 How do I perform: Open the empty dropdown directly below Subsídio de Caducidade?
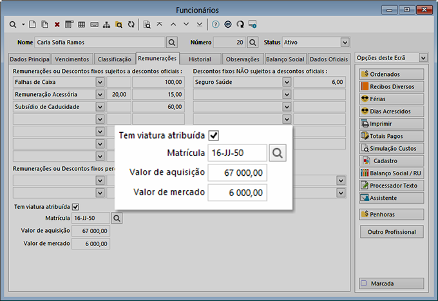[100, 119]
